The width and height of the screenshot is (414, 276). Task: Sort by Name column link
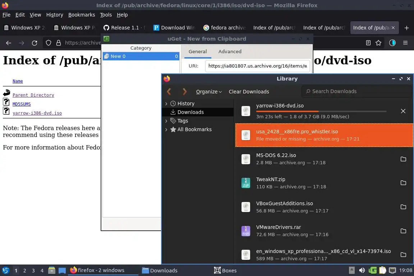[x=18, y=81]
